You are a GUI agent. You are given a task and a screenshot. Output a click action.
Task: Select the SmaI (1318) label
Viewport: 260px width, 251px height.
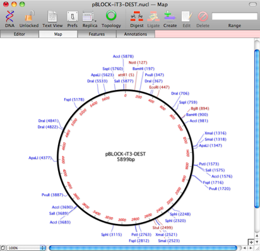215,139
